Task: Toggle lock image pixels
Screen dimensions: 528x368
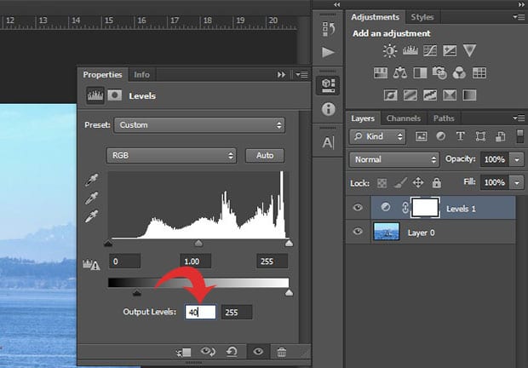Action: pyautogui.click(x=400, y=183)
